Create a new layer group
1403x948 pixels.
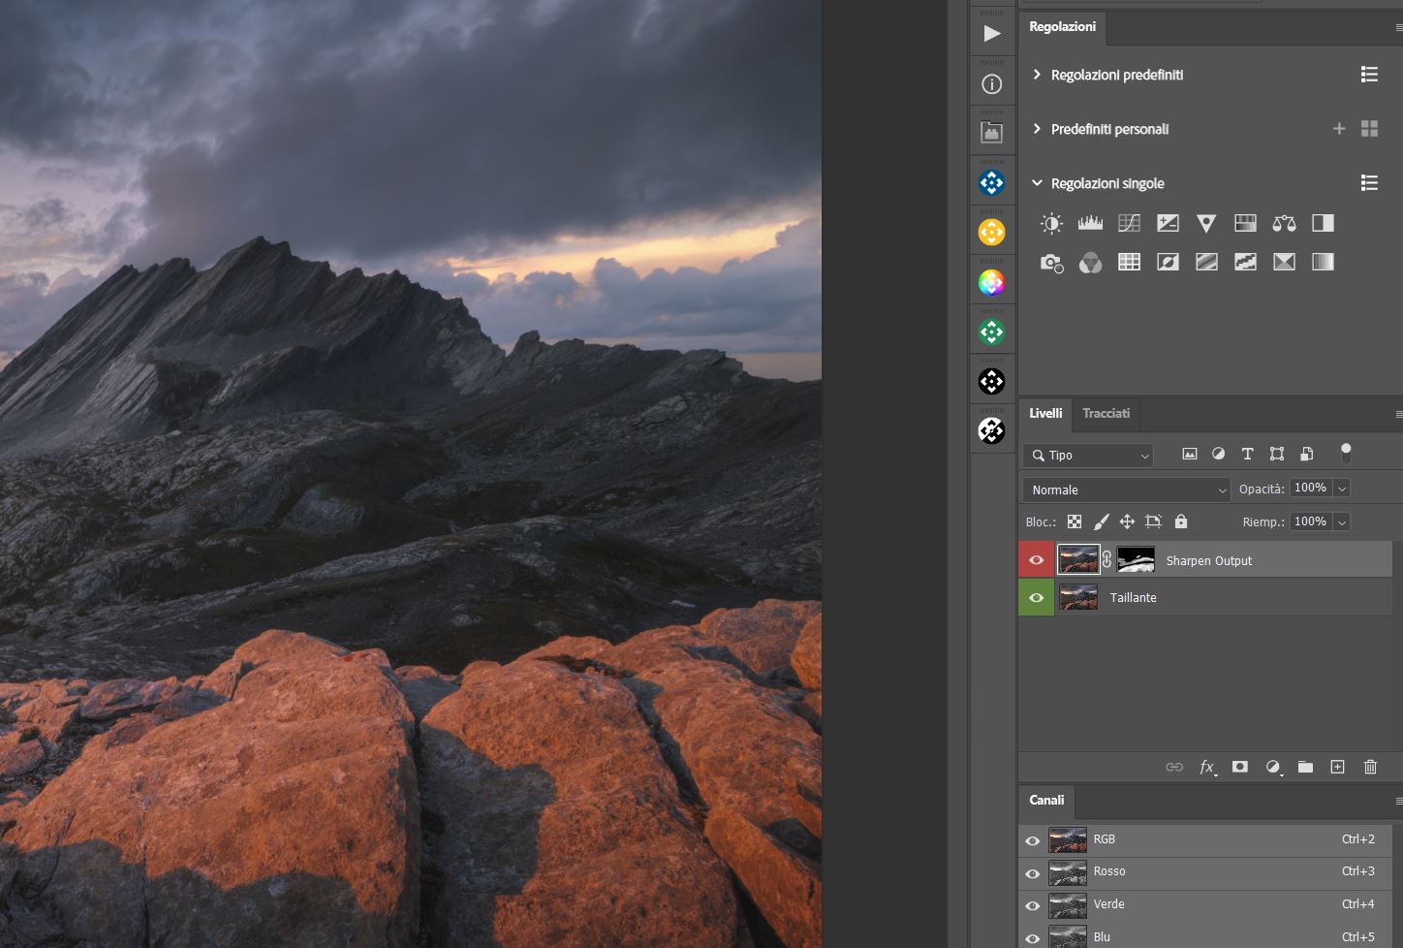point(1305,767)
